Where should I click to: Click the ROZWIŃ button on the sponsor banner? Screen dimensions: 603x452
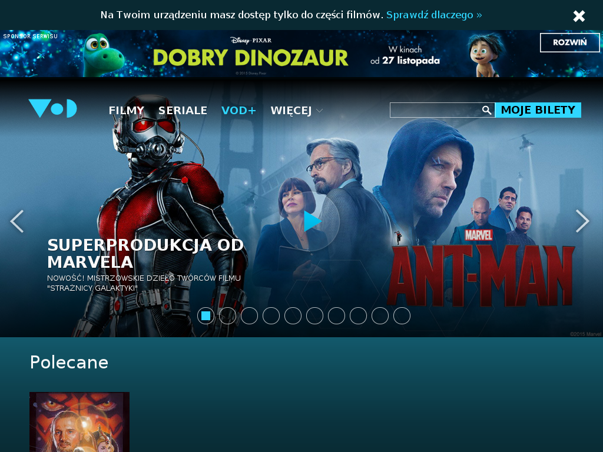(x=569, y=42)
